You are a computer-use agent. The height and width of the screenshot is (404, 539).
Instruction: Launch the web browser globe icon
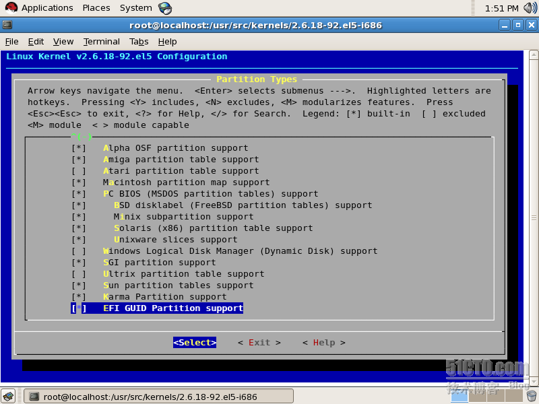(x=165, y=8)
